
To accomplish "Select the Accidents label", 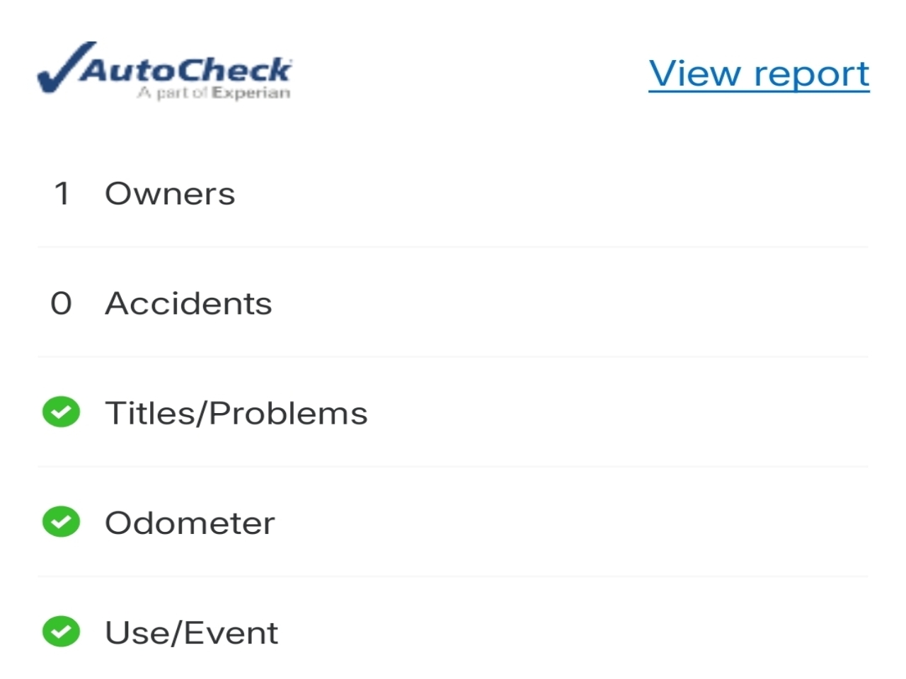I will tap(188, 303).
